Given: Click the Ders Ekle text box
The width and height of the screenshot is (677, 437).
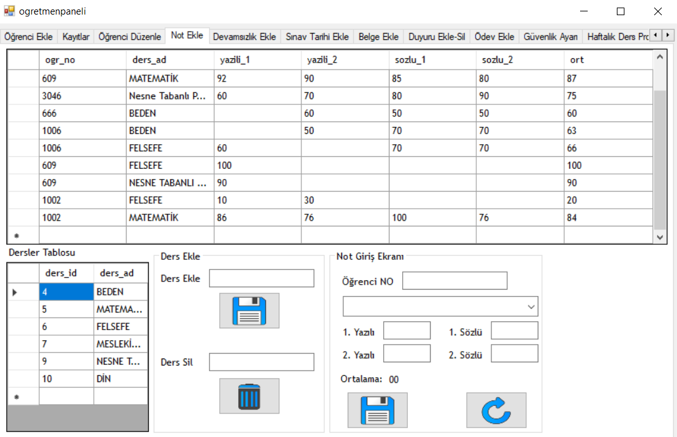Looking at the screenshot, I should [261, 278].
